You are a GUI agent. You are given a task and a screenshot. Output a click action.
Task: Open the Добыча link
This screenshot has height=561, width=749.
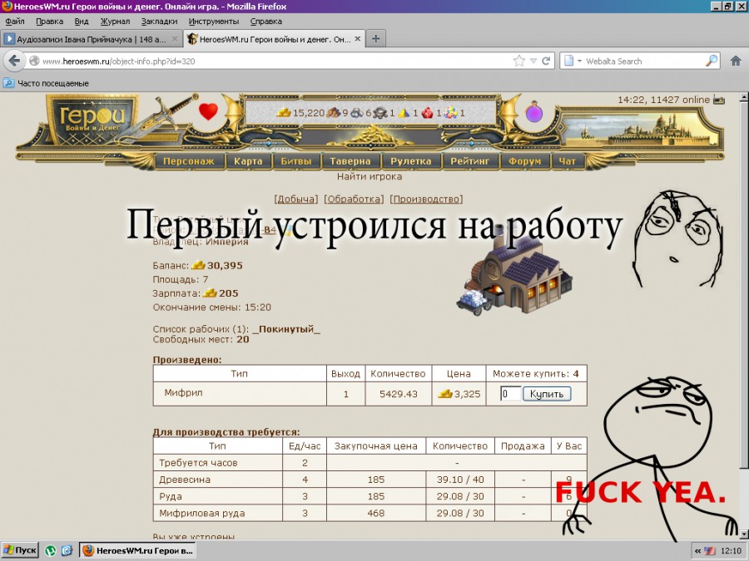coord(296,199)
